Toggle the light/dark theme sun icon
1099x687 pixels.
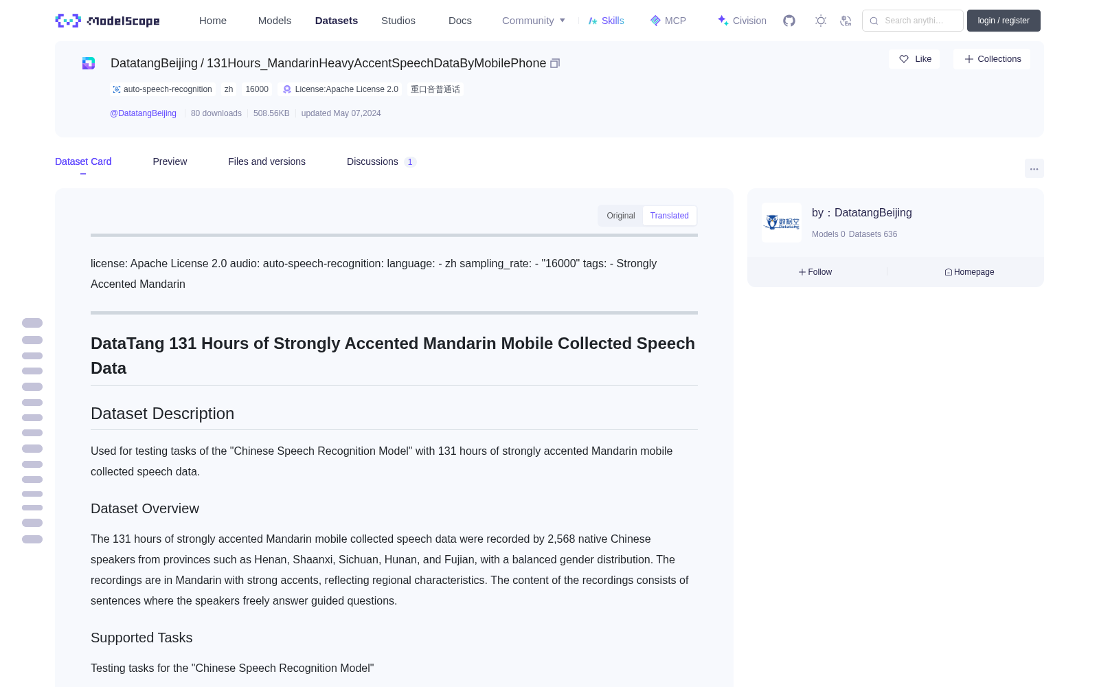(821, 21)
